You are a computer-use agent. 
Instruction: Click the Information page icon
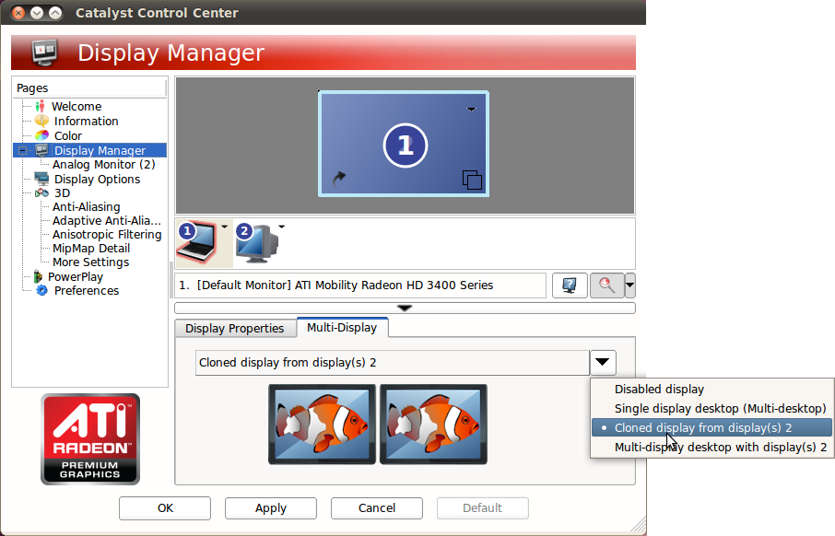click(41, 121)
